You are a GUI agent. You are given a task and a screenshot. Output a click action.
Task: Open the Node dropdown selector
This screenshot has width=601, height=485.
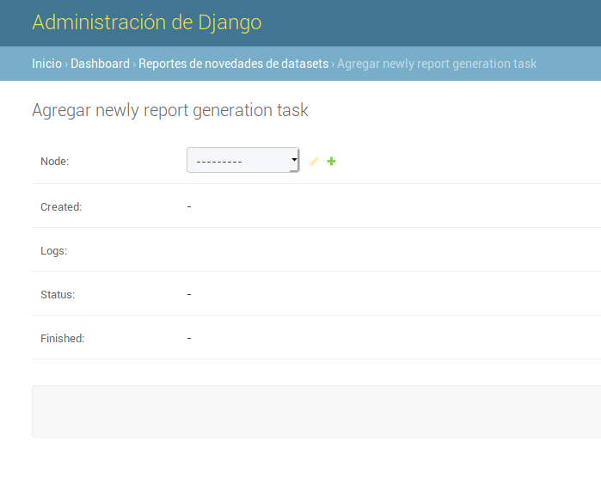coord(243,160)
